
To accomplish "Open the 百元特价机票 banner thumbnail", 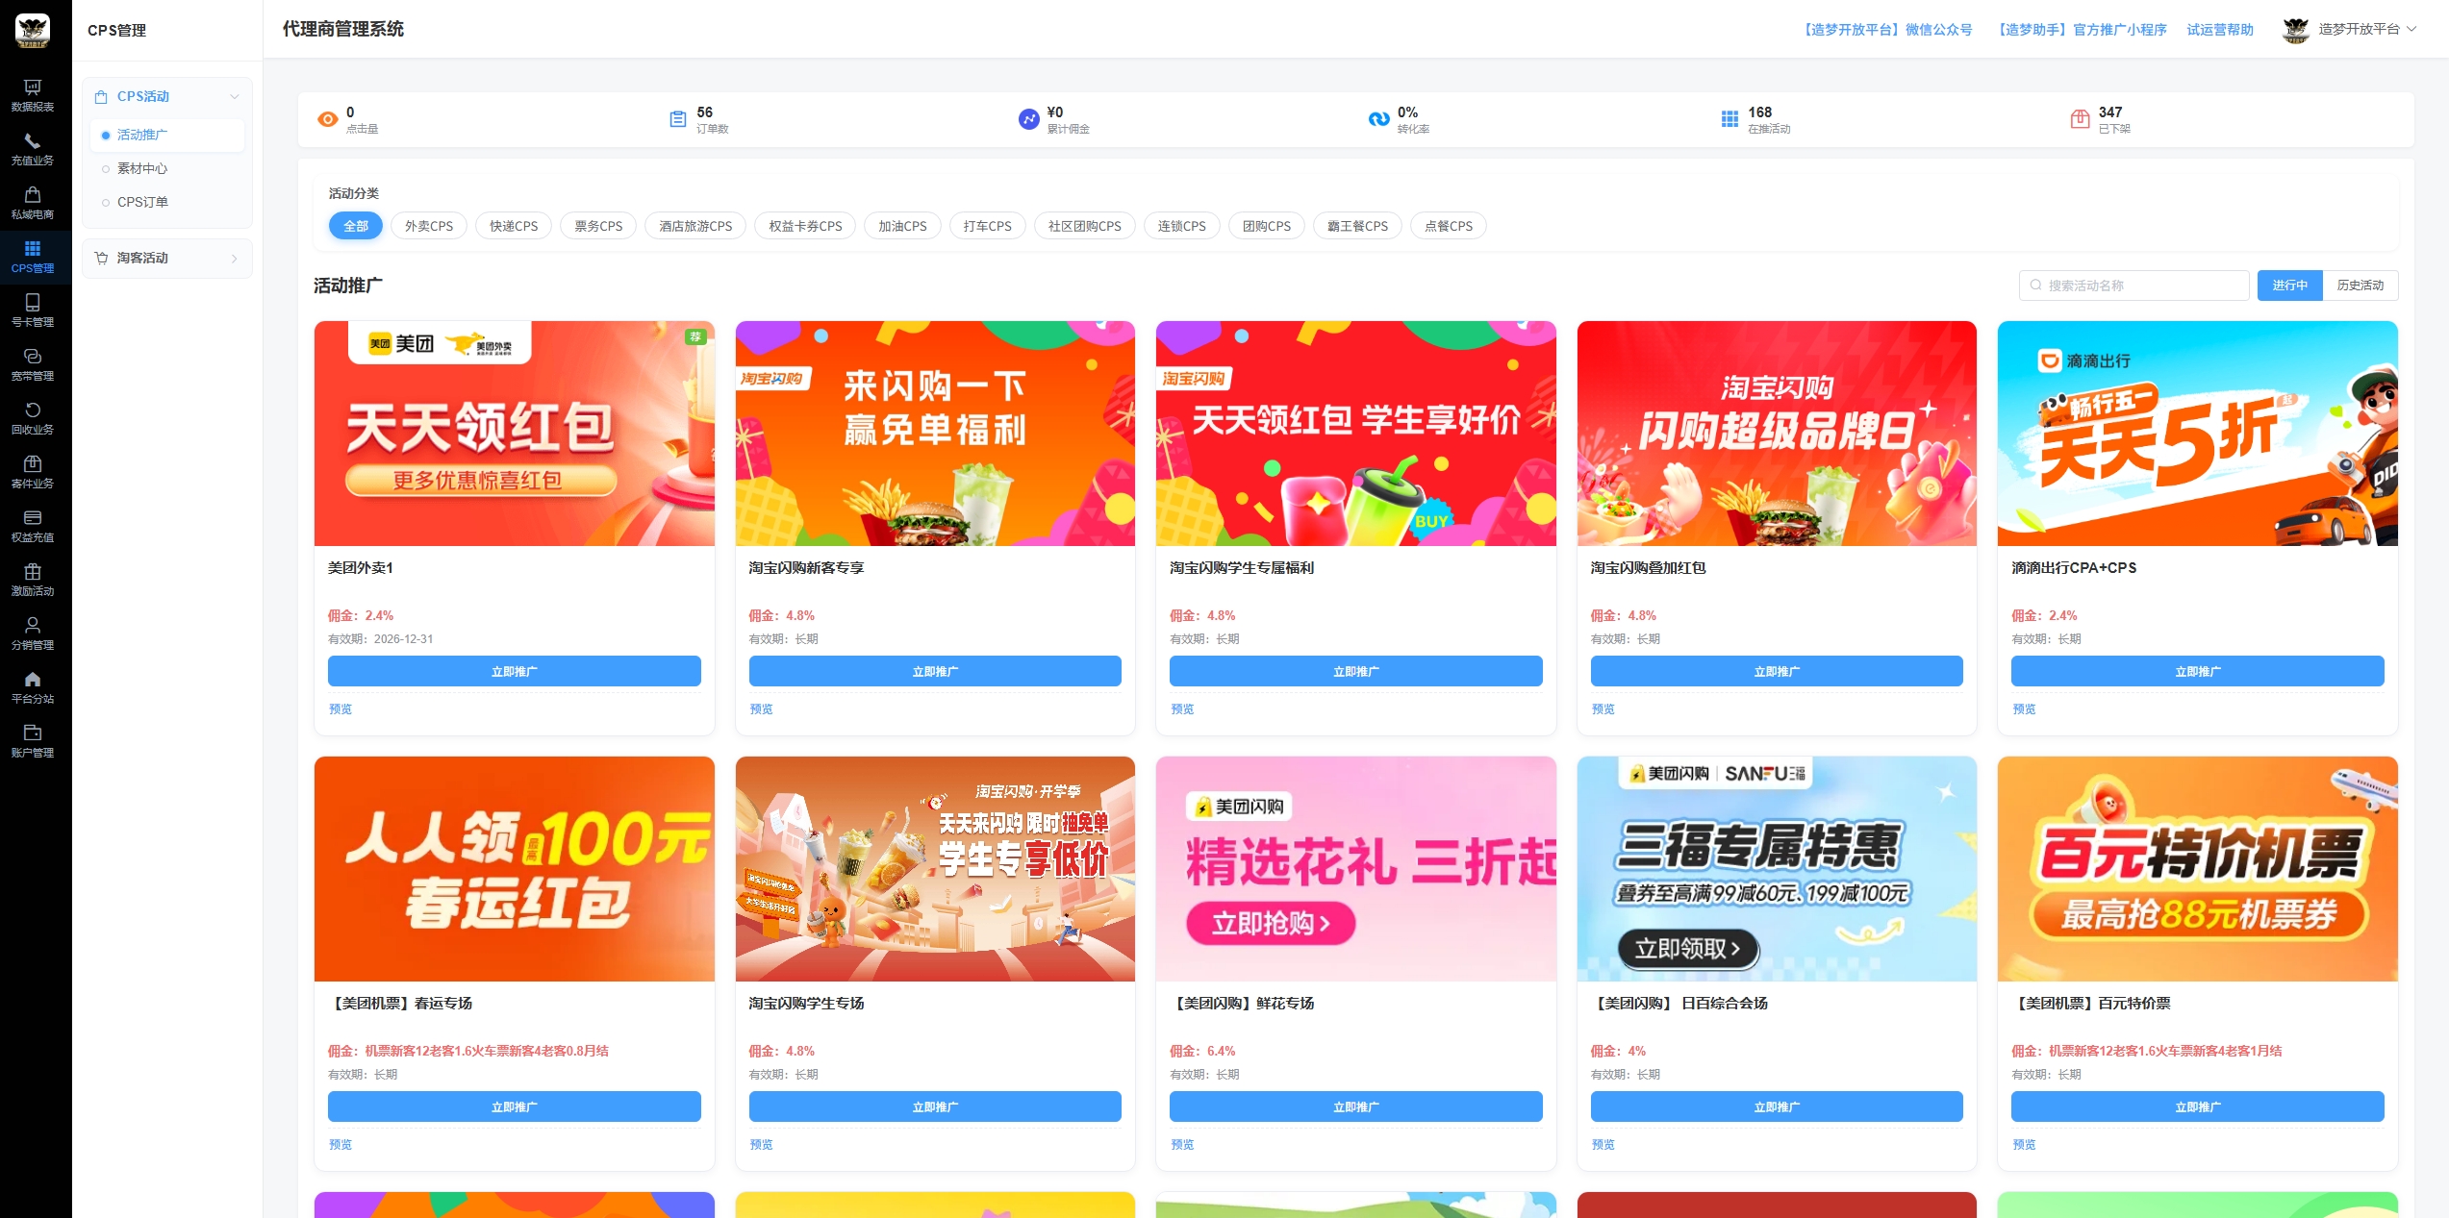I will (x=2197, y=869).
